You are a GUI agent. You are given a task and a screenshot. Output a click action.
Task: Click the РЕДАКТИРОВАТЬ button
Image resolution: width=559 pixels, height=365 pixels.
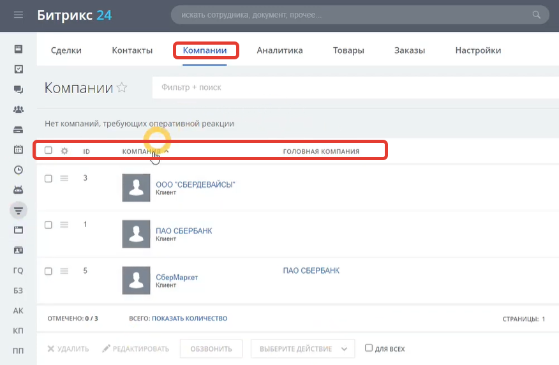pyautogui.click(x=136, y=348)
